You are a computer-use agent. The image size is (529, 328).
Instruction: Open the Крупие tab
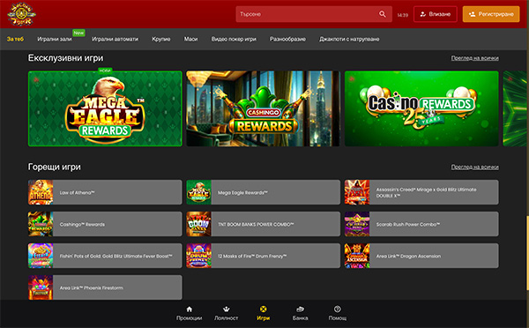(x=161, y=39)
